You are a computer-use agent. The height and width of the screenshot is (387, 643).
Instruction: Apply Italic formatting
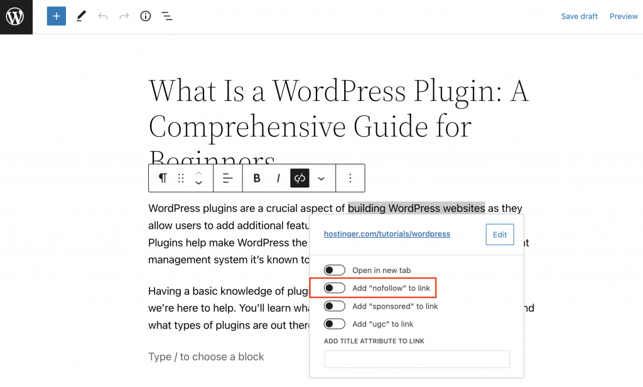pyautogui.click(x=278, y=178)
